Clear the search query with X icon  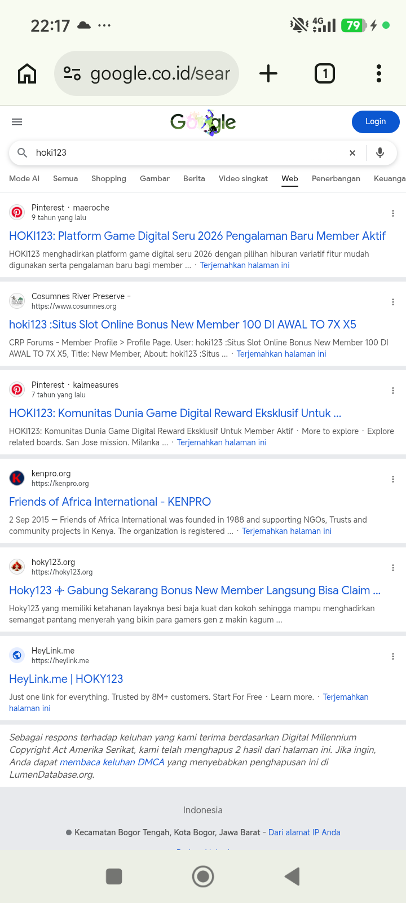coord(352,153)
